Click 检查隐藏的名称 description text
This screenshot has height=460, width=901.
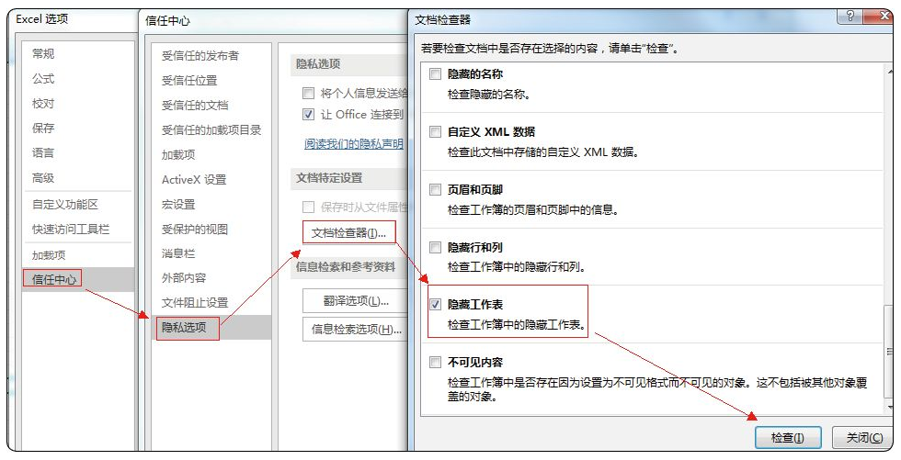(x=489, y=94)
